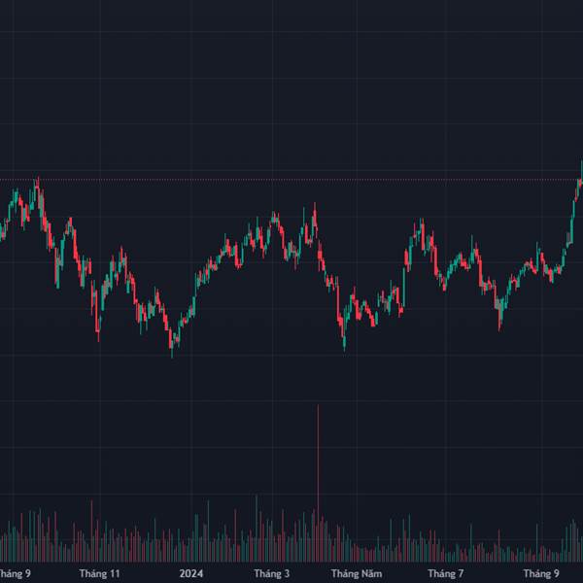Viewport: 583px width, 583px height.
Task: Click the '2024' time axis label
Action: click(x=191, y=573)
